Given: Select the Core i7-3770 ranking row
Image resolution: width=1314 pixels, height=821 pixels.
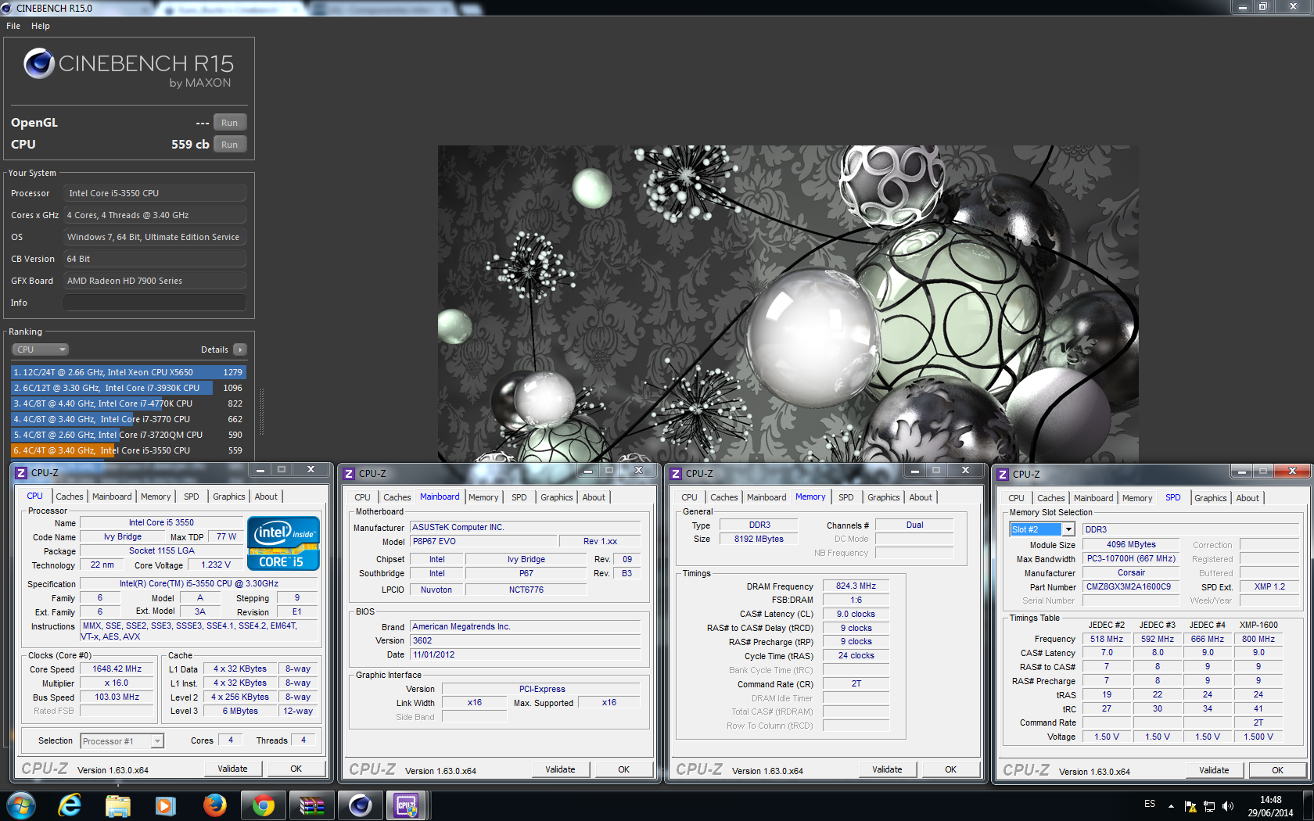Looking at the screenshot, I should tap(128, 419).
